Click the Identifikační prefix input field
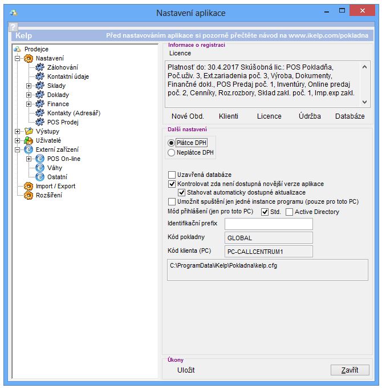The height and width of the screenshot is (388, 382). [x=268, y=224]
